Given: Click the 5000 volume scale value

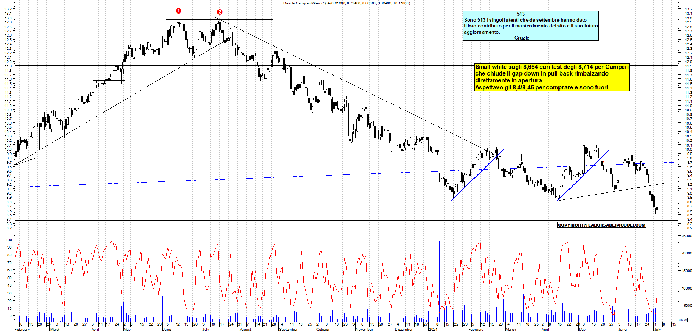Looking at the screenshot, I should click(687, 305).
